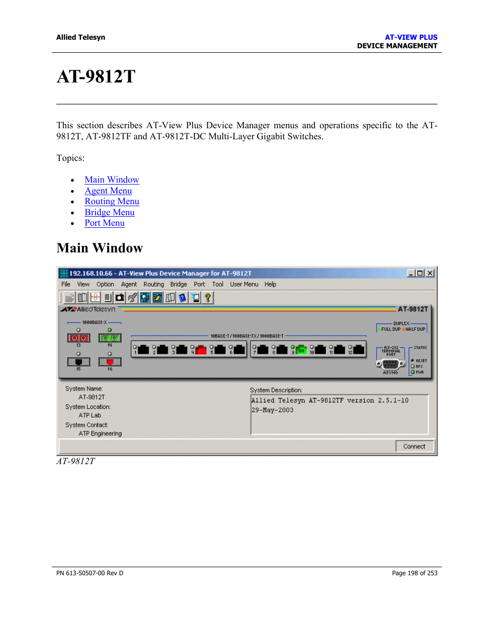
Task: Select red fiber port 13
Action: (78, 338)
